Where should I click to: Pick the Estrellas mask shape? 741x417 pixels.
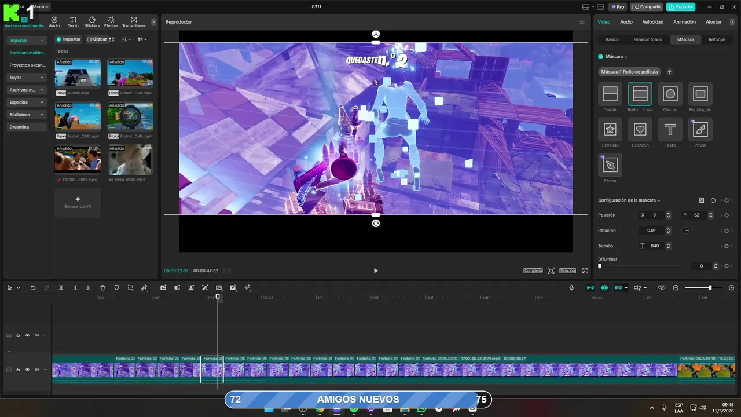tap(610, 129)
